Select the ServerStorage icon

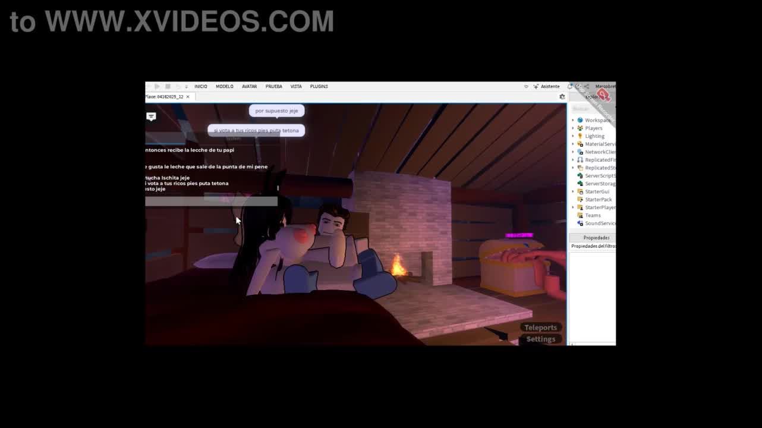(x=580, y=184)
